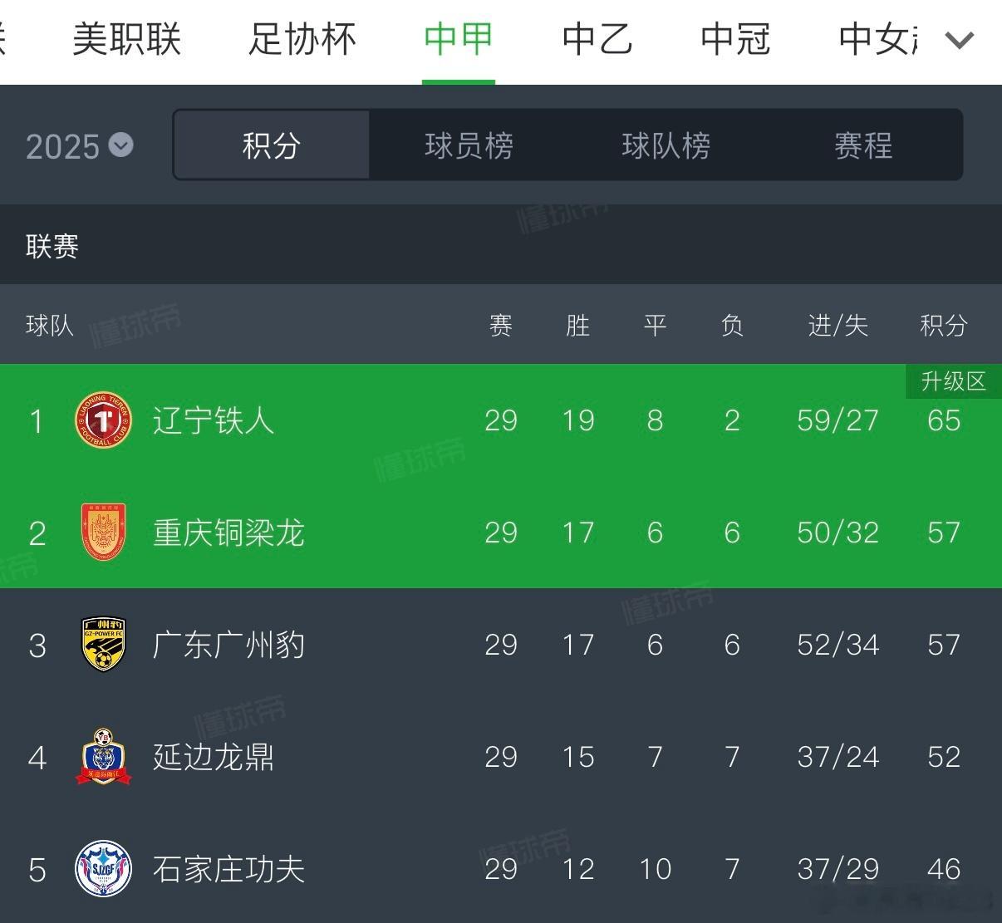Switch to the 足协杯 tab
This screenshot has width=1002, height=923.
302,39
